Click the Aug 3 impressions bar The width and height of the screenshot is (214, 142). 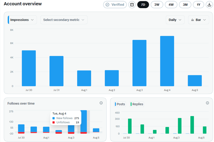pos(139,63)
